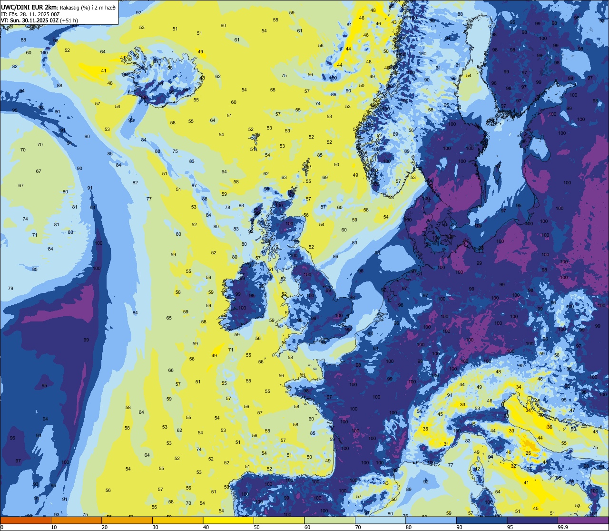Click the legend tick label 99.9
This screenshot has width=609, height=531.
click(x=563, y=527)
